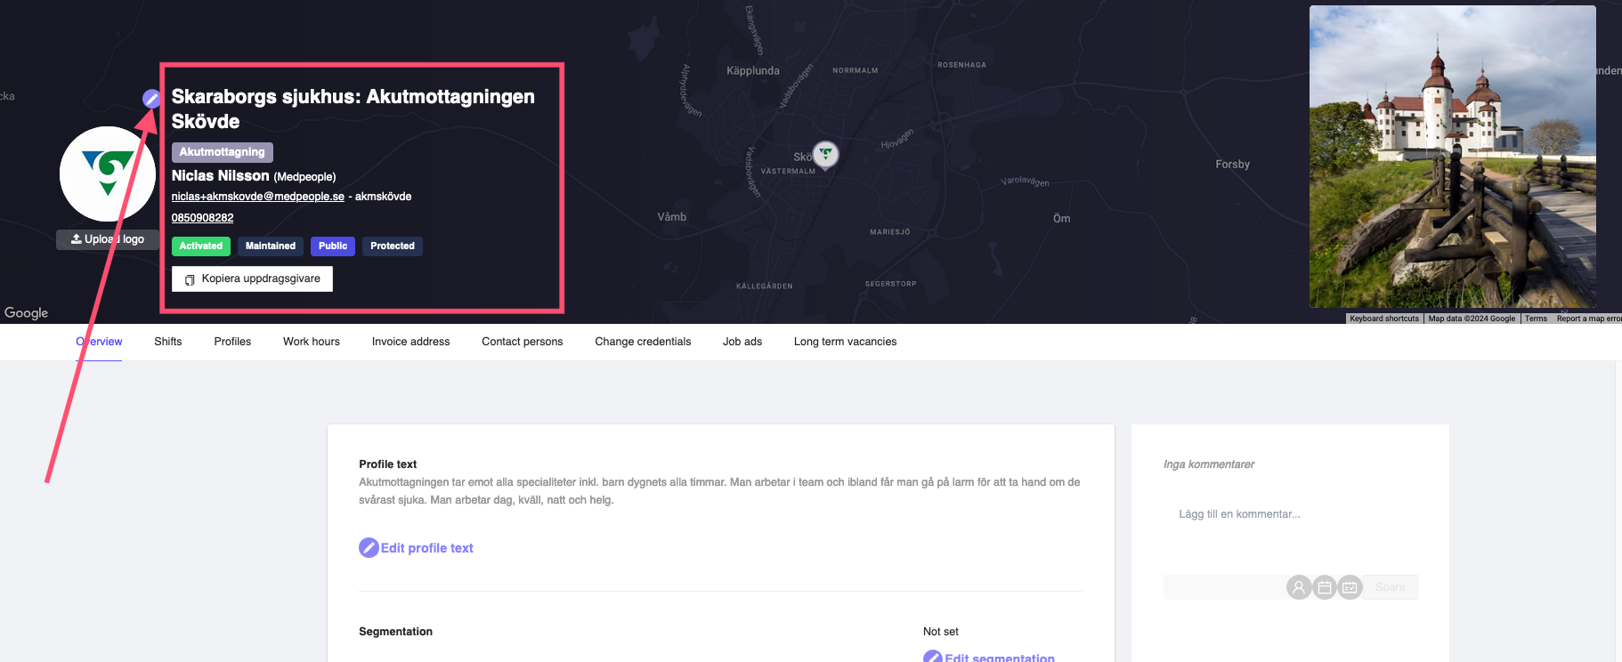Toggle the Activated status badge
Image resolution: width=1622 pixels, height=662 pixels.
[201, 246]
